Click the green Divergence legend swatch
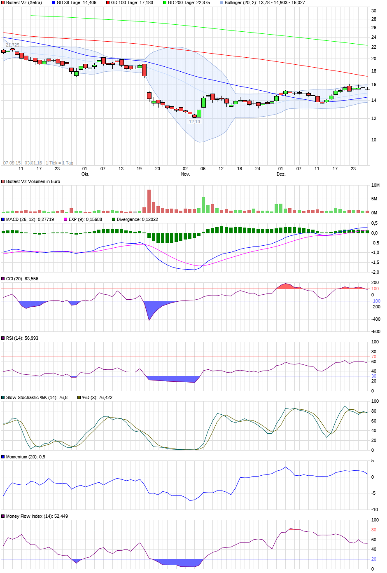The height and width of the screenshot is (573, 387). pos(114,220)
